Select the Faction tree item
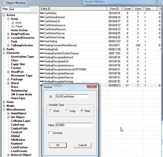 [x=16, y=68]
